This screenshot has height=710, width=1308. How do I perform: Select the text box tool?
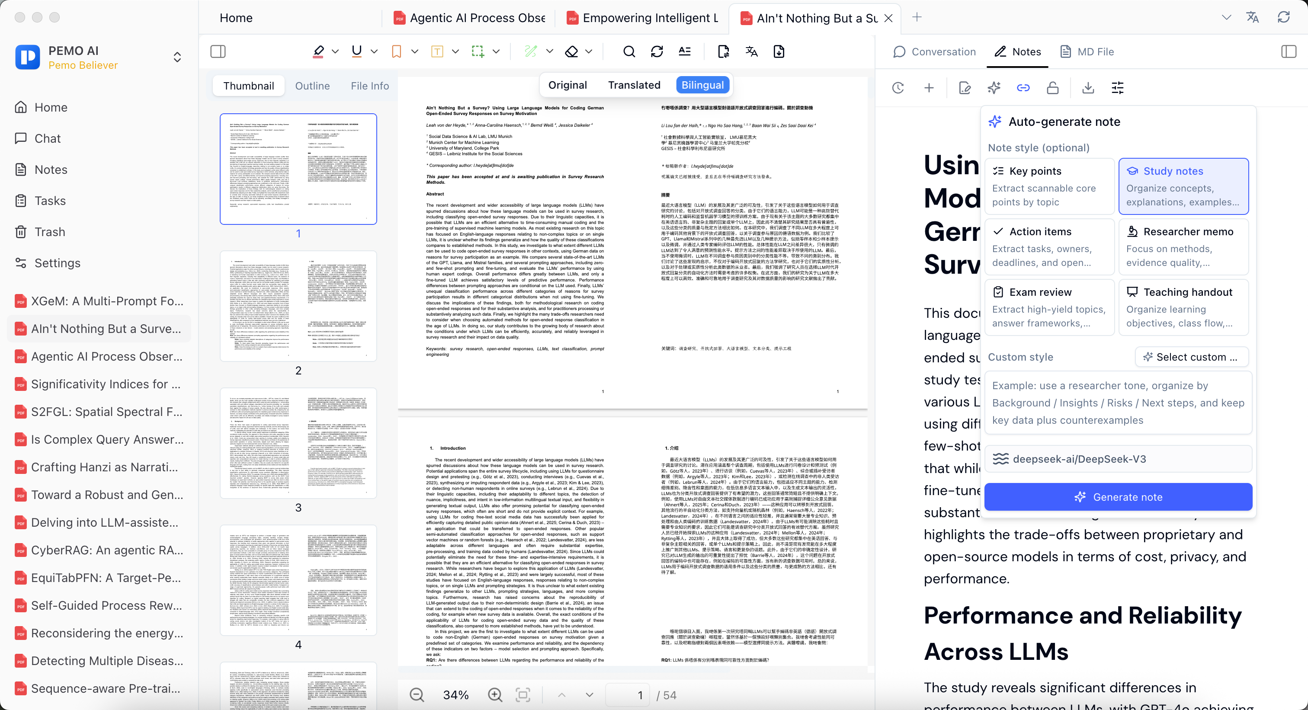pyautogui.click(x=437, y=51)
